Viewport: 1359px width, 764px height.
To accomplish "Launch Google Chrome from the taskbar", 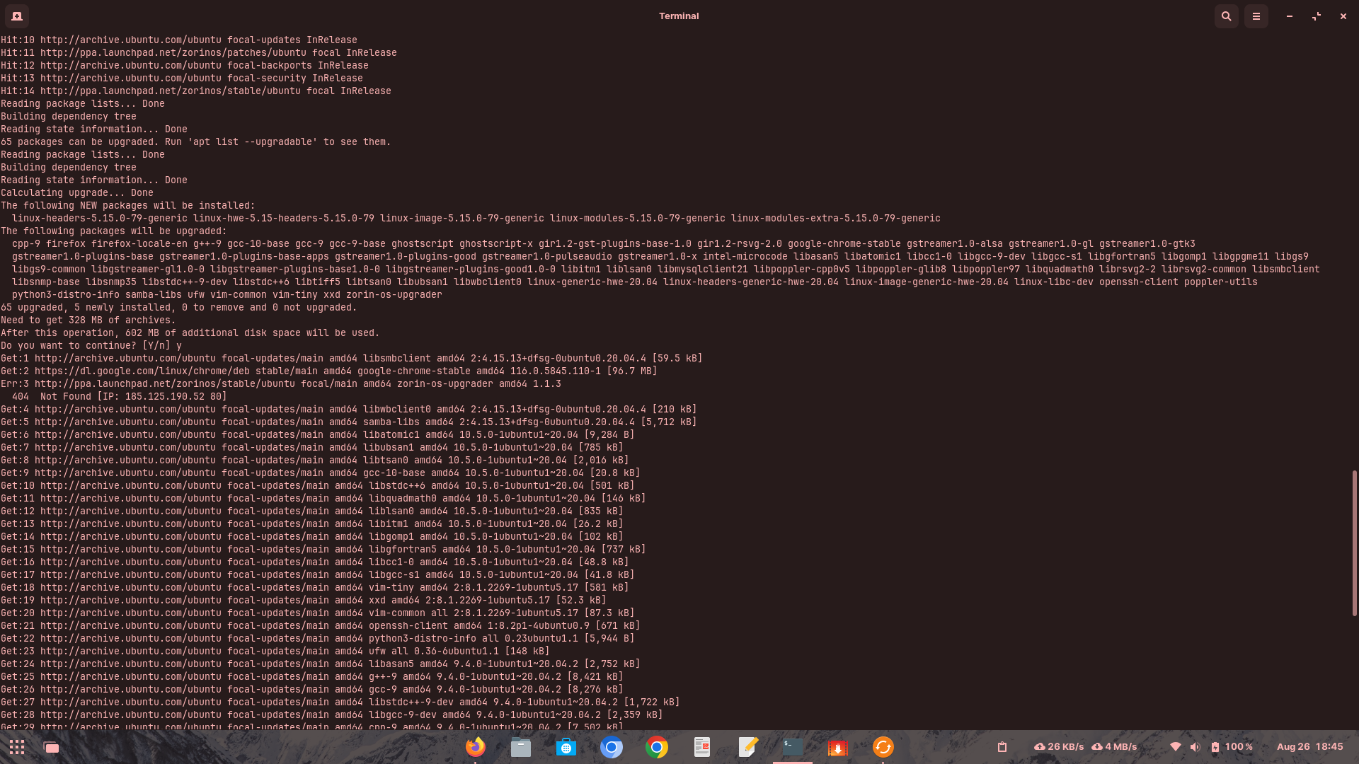I will click(x=657, y=747).
